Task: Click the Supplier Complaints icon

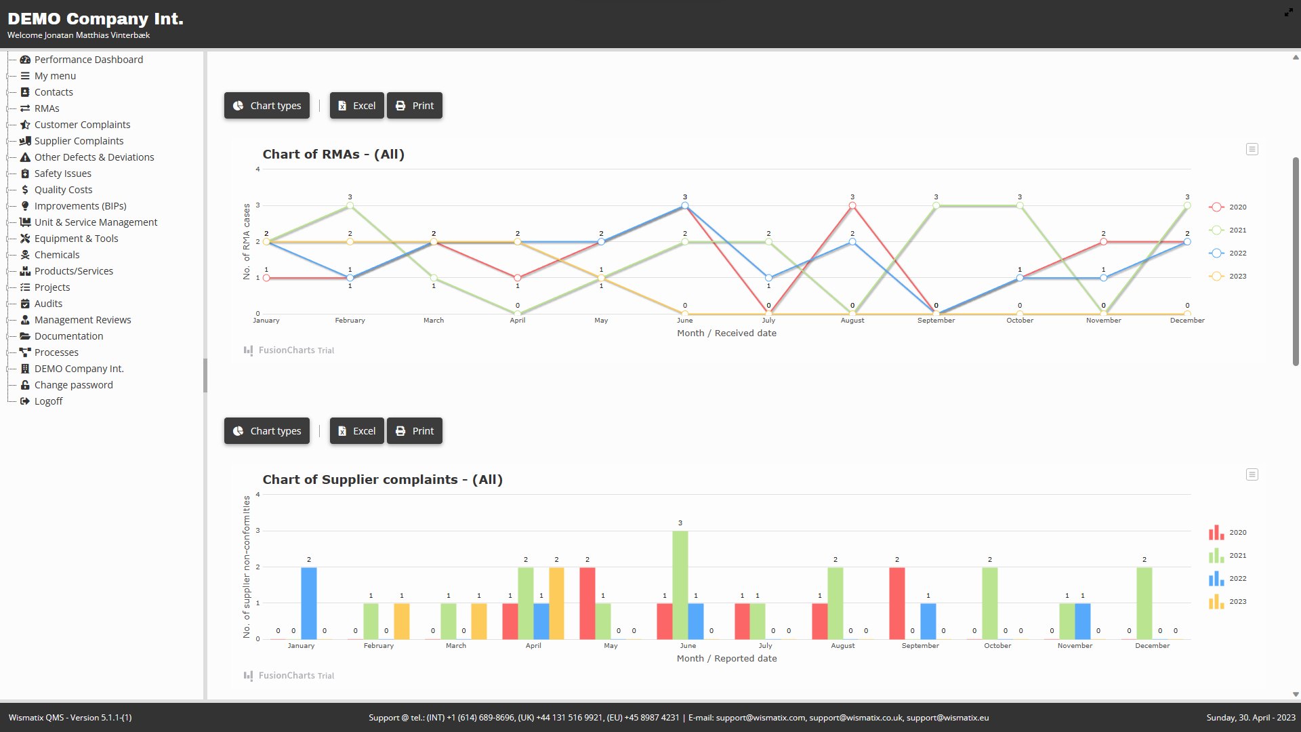Action: (25, 141)
